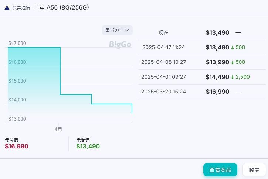Viewport: 268px width, 179px height.
Task: Click the green down arrow next to 2,500
Action: [233, 77]
